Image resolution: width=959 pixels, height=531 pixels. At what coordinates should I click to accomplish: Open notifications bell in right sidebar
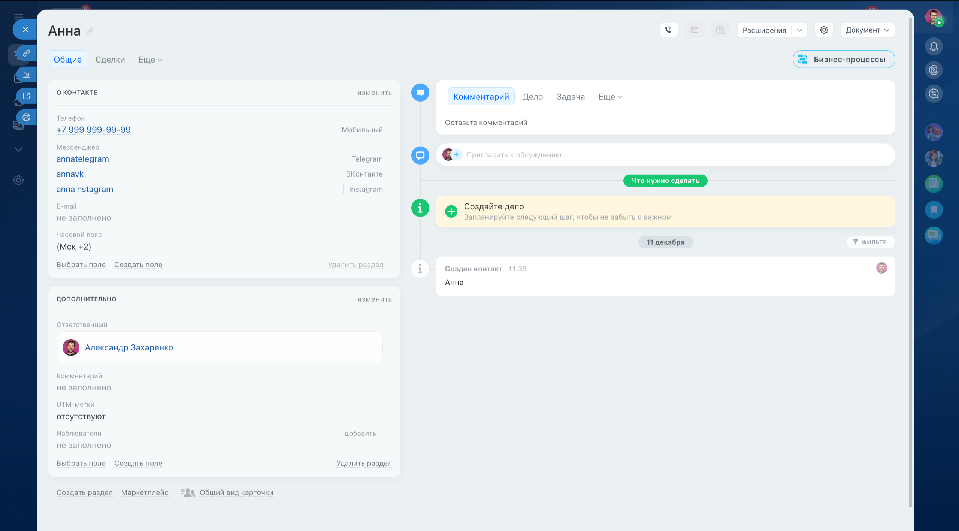(x=934, y=46)
